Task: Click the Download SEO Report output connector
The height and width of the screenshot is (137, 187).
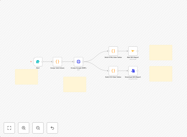Action: tap(137, 71)
